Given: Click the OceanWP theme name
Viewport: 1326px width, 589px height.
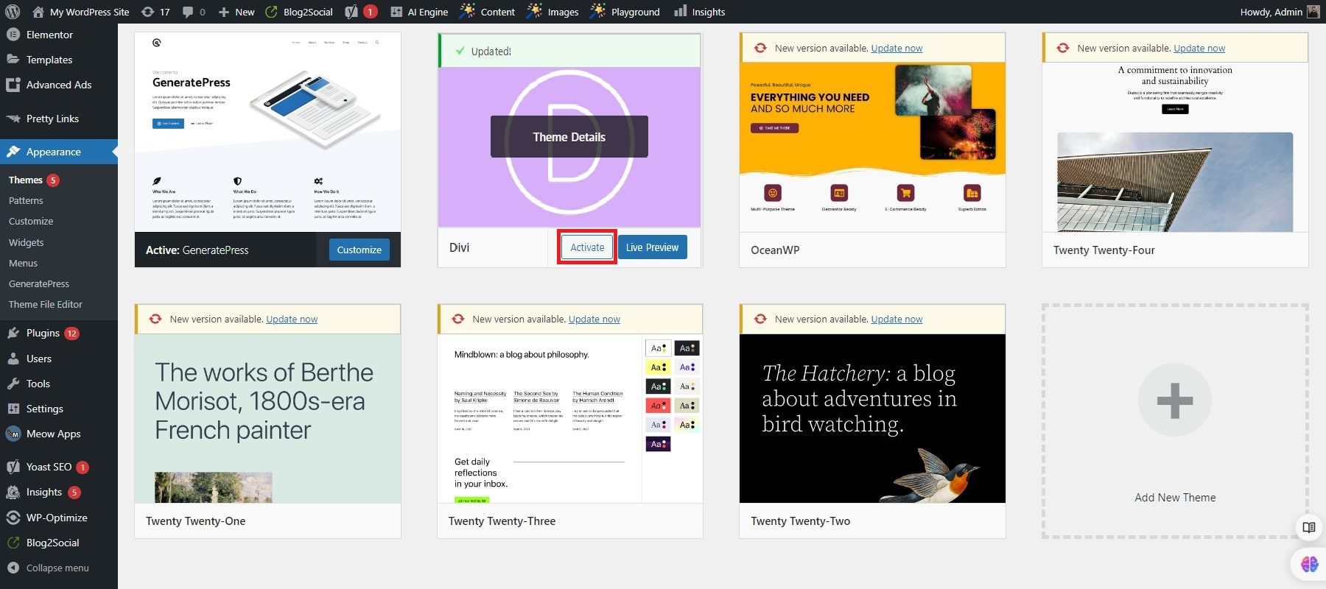Looking at the screenshot, I should click(x=775, y=250).
